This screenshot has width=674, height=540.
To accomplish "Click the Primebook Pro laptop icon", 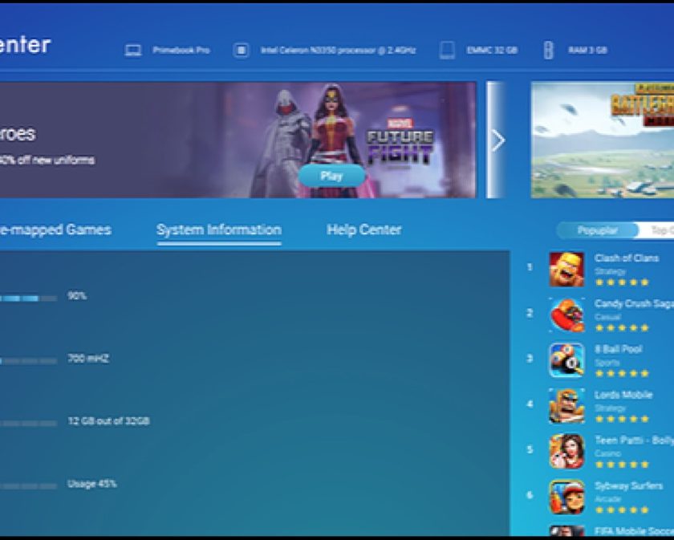I will [x=133, y=51].
